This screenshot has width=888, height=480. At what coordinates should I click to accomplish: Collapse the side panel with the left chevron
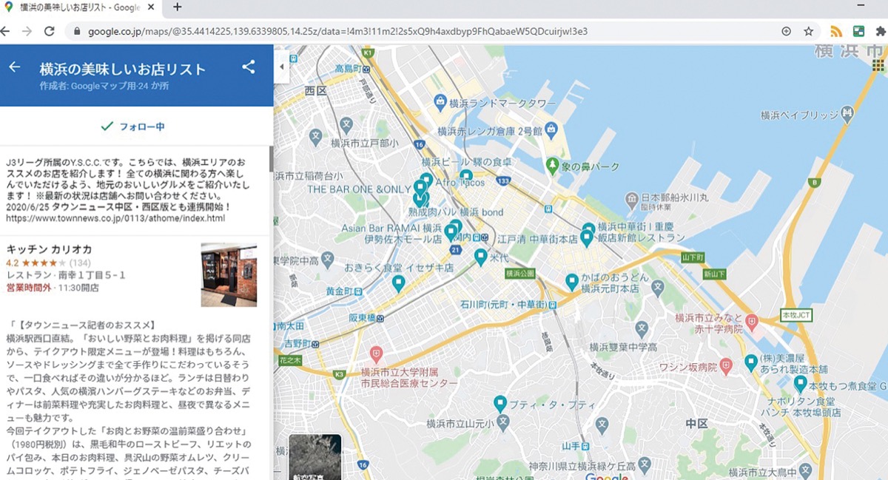point(281,66)
